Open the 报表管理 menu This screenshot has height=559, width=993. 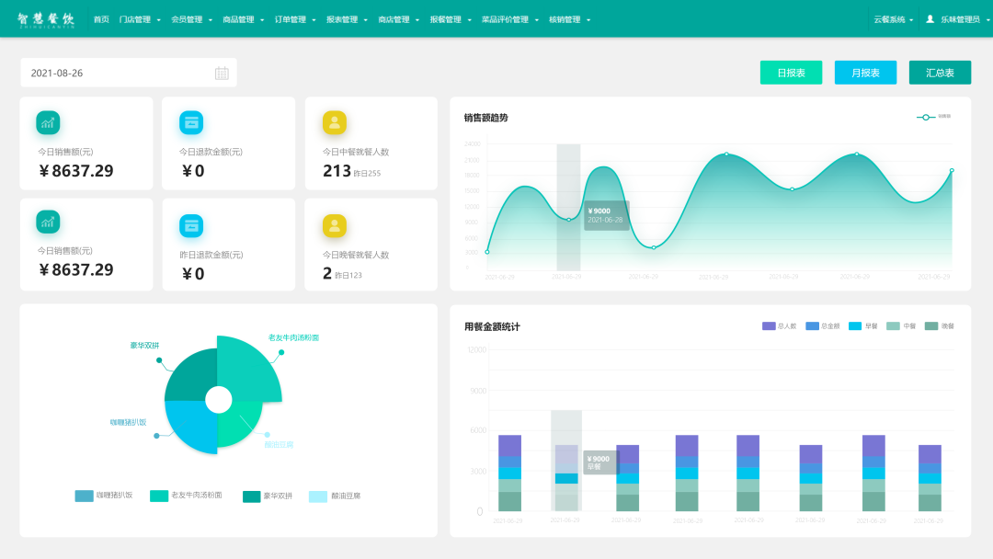click(347, 19)
